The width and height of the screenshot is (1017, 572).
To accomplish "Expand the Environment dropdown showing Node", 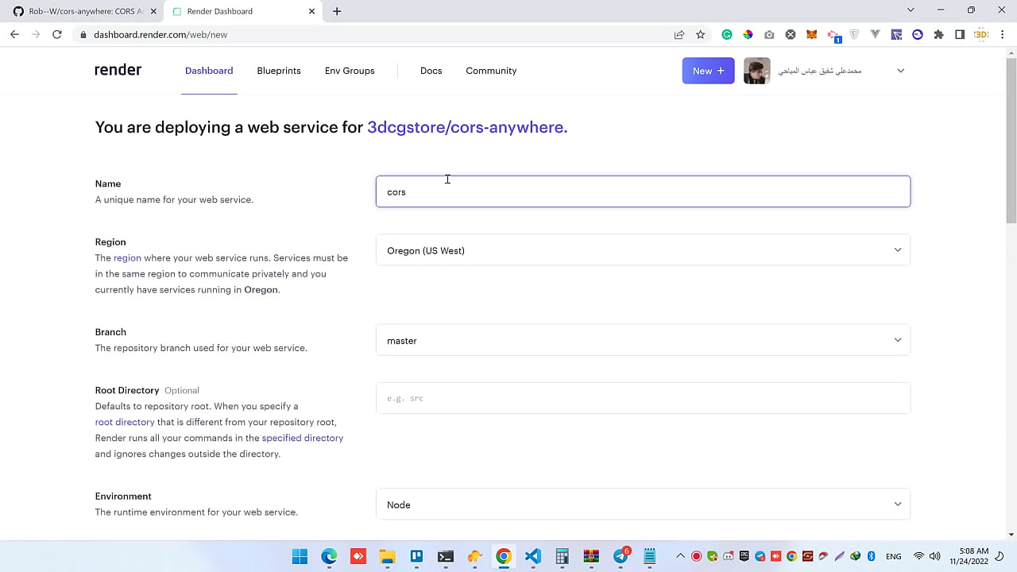I will (643, 504).
